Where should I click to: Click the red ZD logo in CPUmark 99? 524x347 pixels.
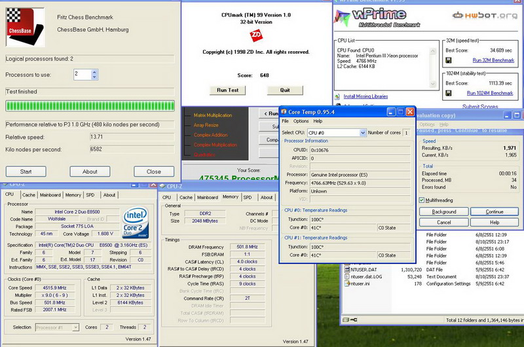tap(256, 35)
